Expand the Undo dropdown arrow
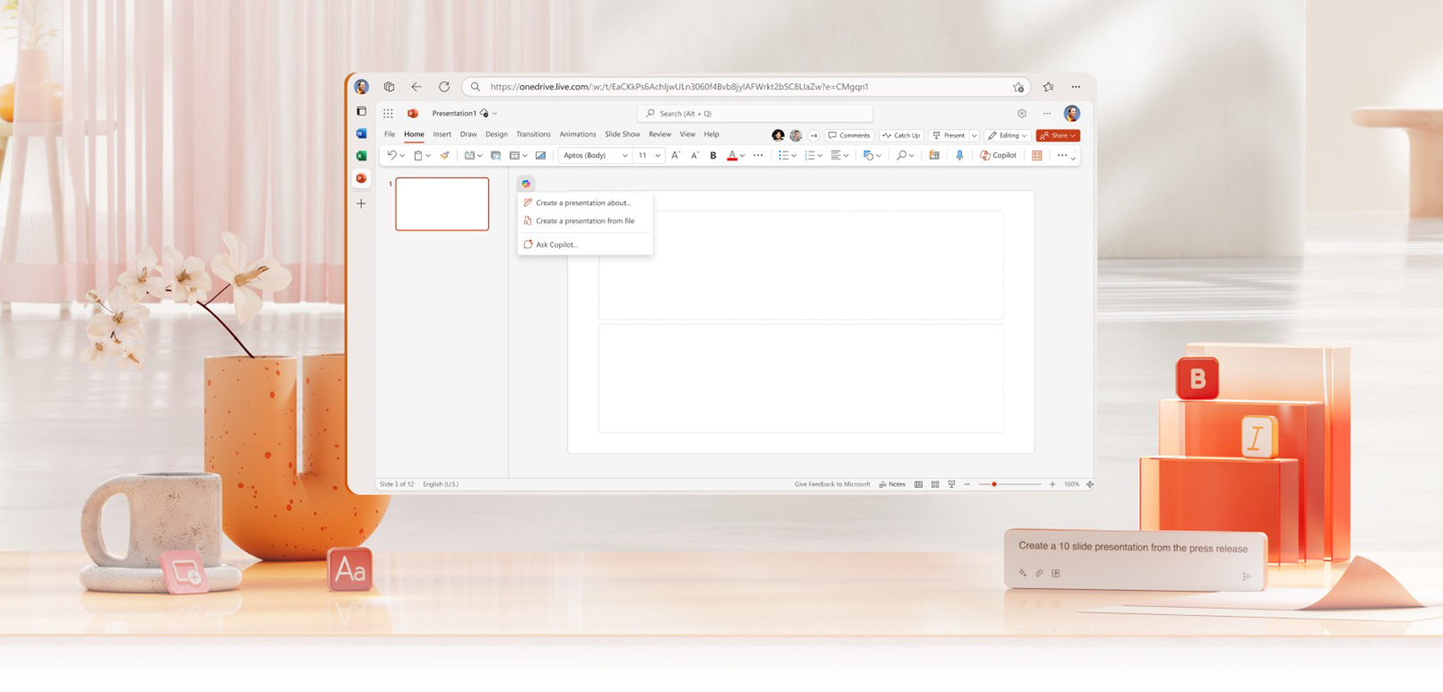 [x=402, y=156]
